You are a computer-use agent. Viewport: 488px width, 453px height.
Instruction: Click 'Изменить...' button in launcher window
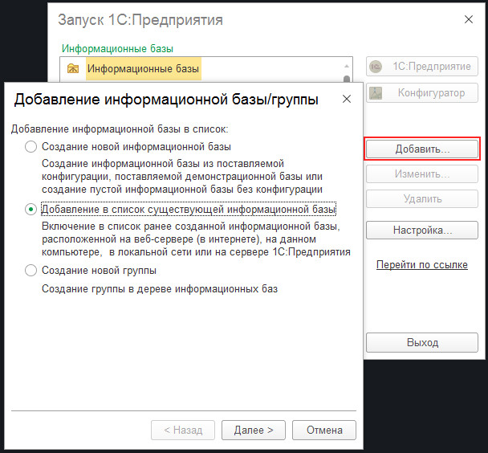(x=422, y=173)
